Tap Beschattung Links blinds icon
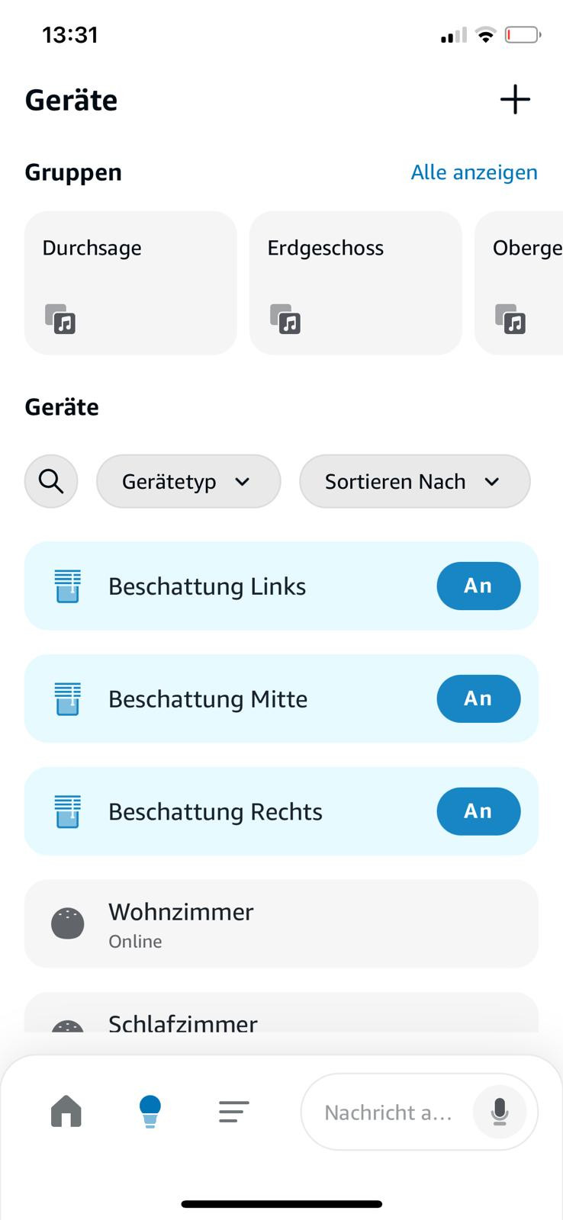 (68, 586)
